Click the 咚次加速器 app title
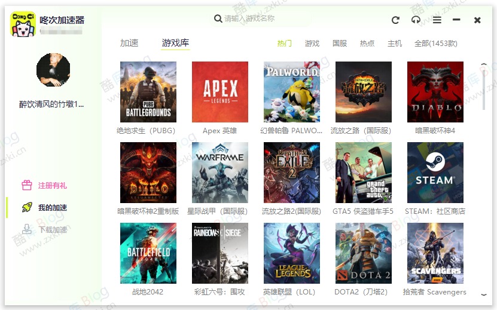Screen dimensions: 497x310 tap(62, 20)
